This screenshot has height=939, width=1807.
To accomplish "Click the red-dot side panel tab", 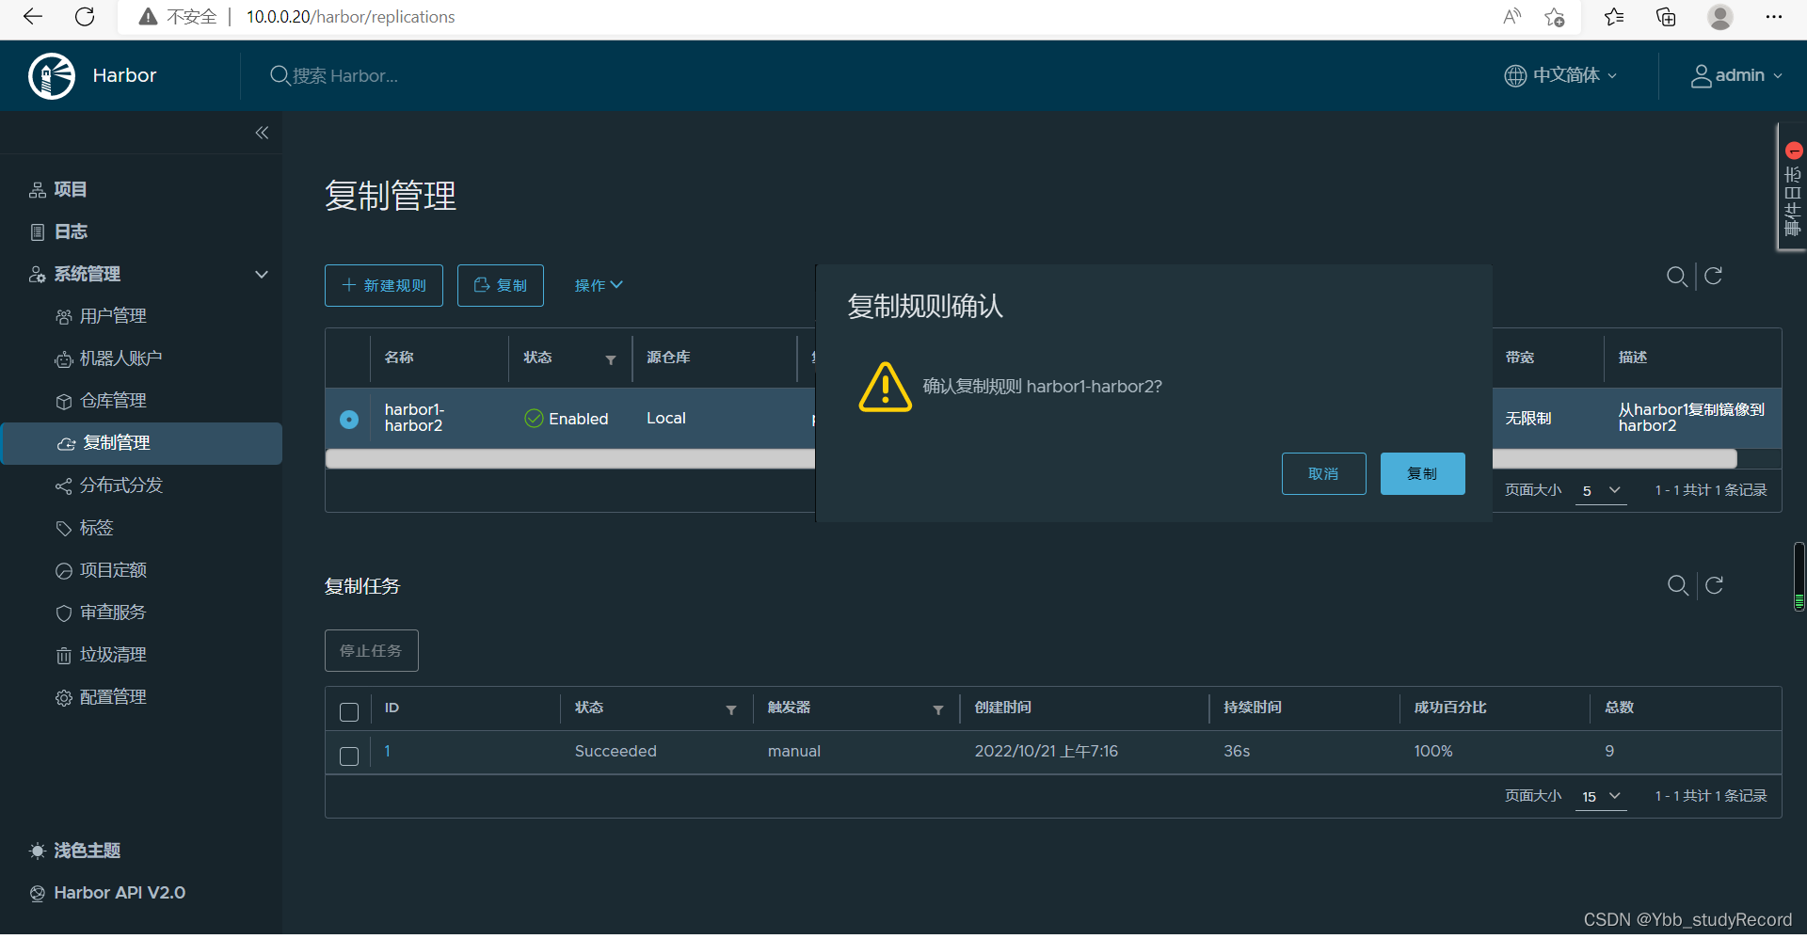I will pyautogui.click(x=1792, y=187).
